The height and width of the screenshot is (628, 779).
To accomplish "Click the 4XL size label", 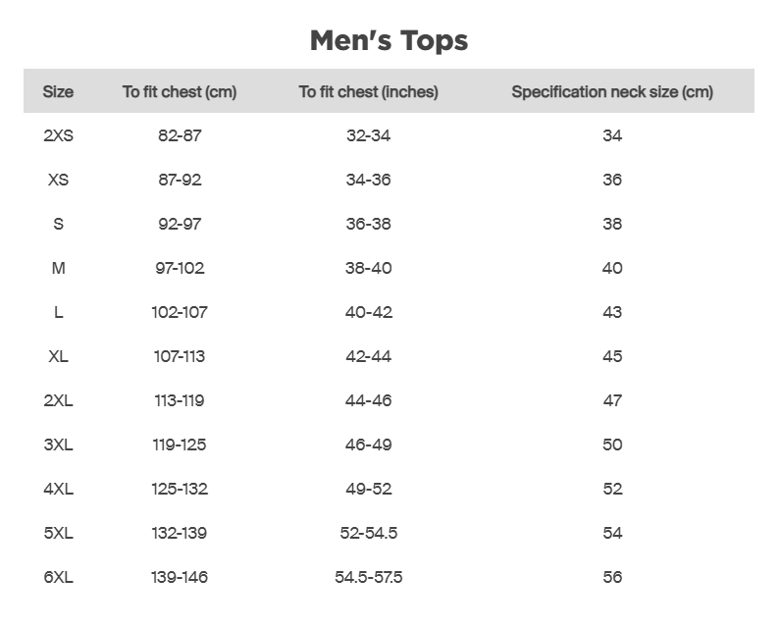I will (x=58, y=489).
